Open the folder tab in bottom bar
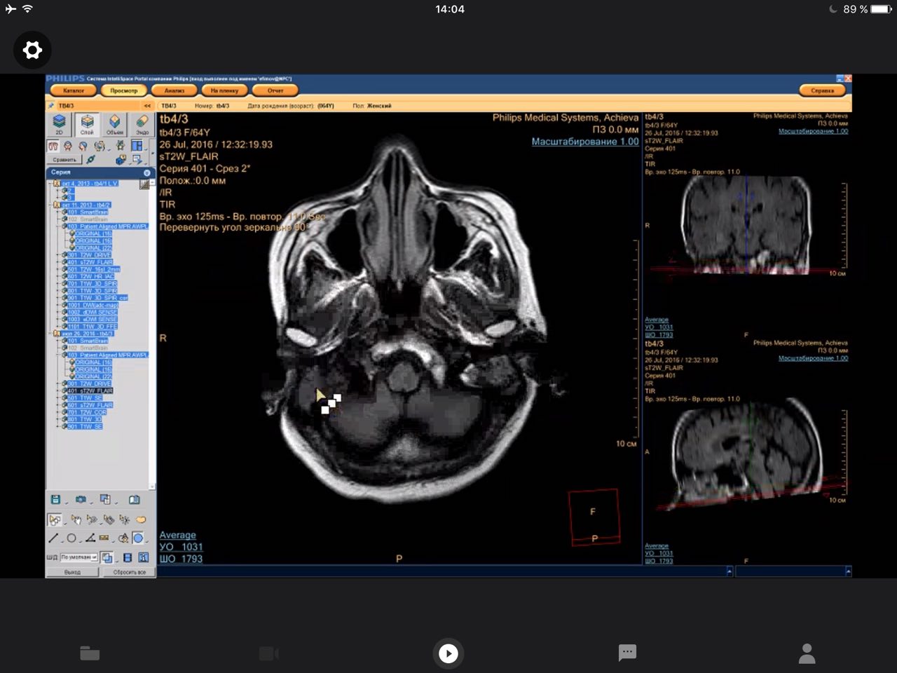The height and width of the screenshot is (673, 897). [90, 653]
